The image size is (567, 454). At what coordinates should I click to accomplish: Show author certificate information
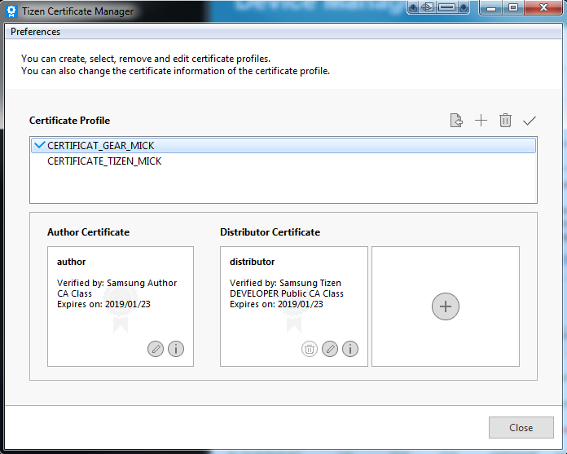176,349
